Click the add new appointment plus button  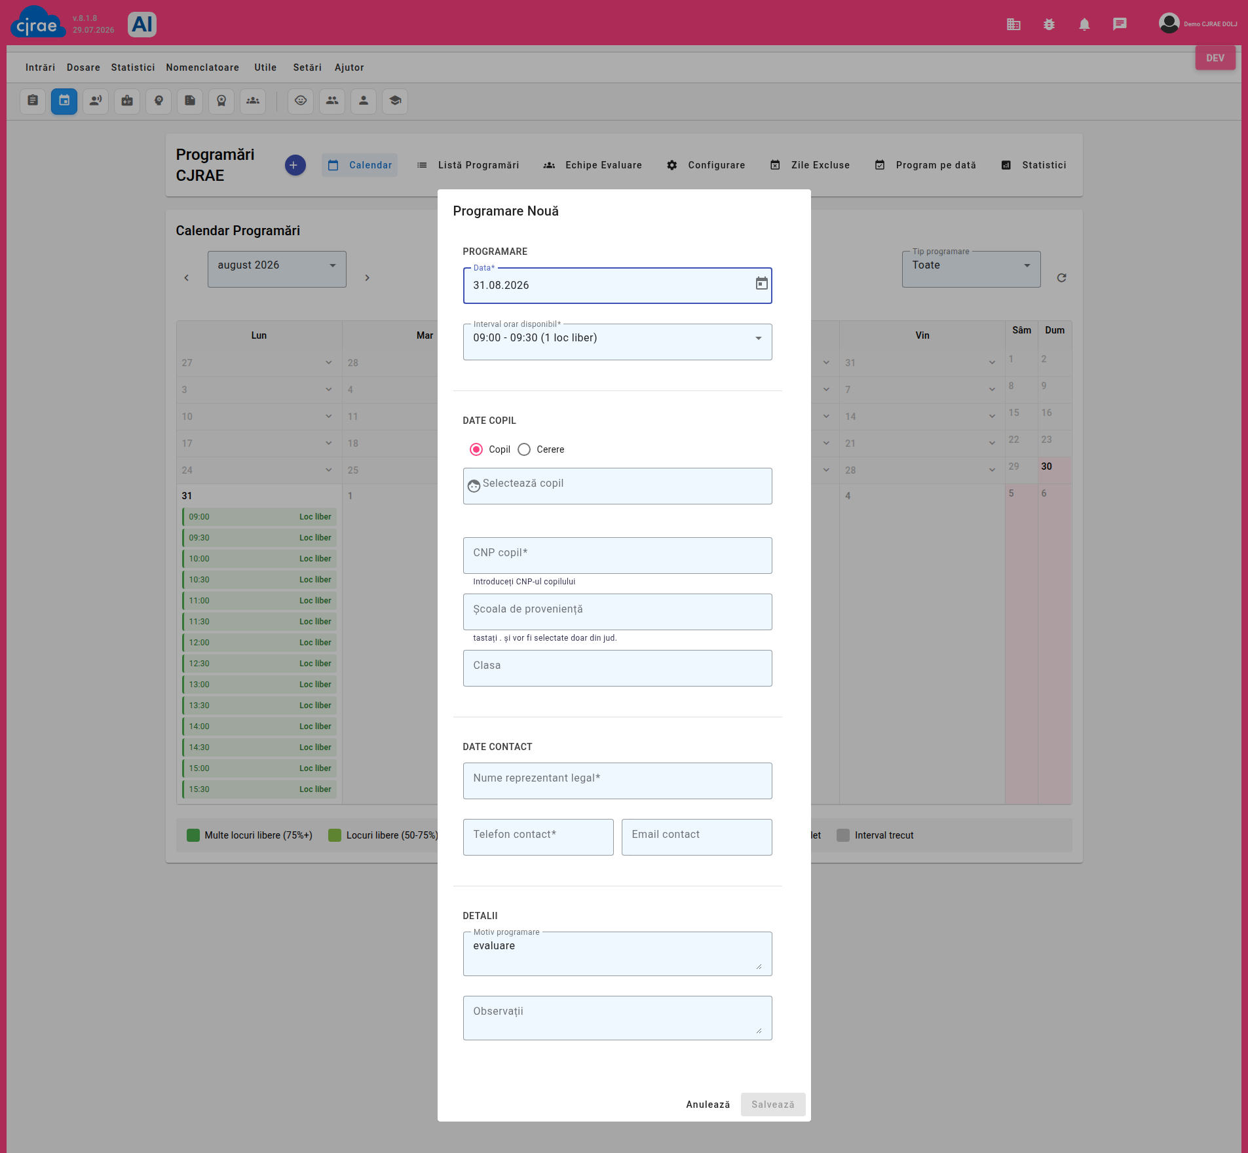[x=295, y=165]
